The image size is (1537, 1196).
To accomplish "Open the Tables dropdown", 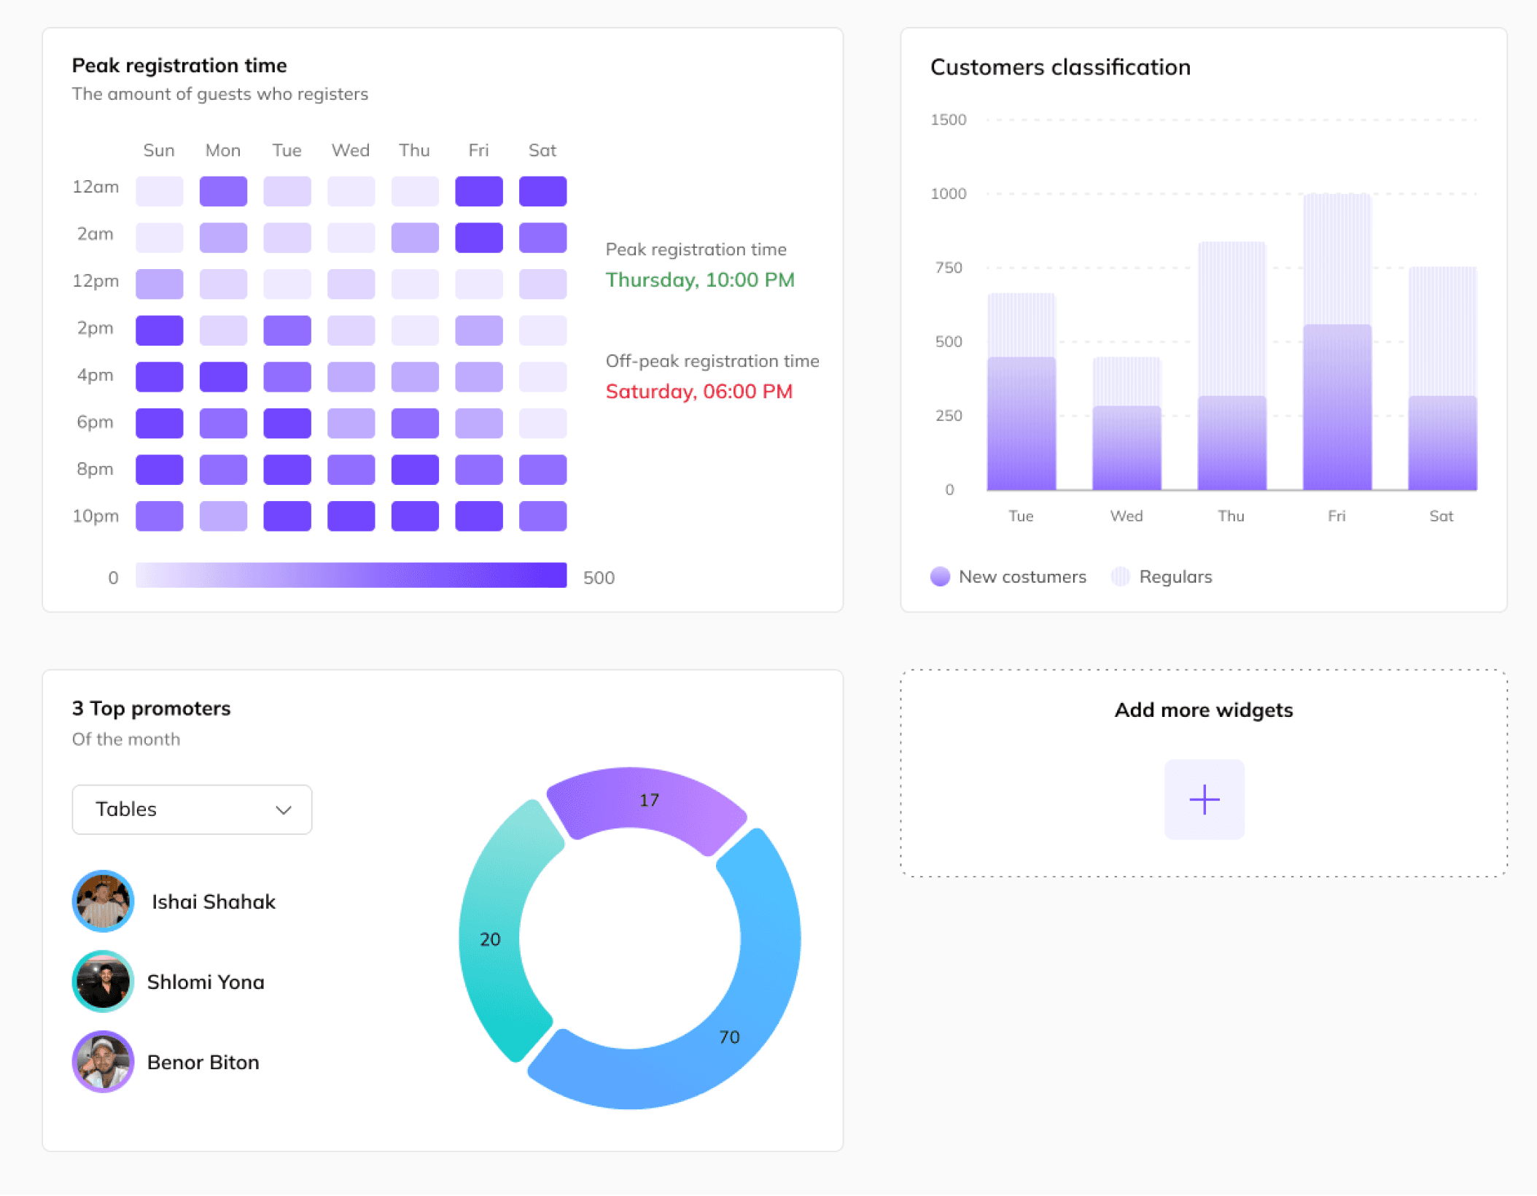I will pyautogui.click(x=191, y=809).
